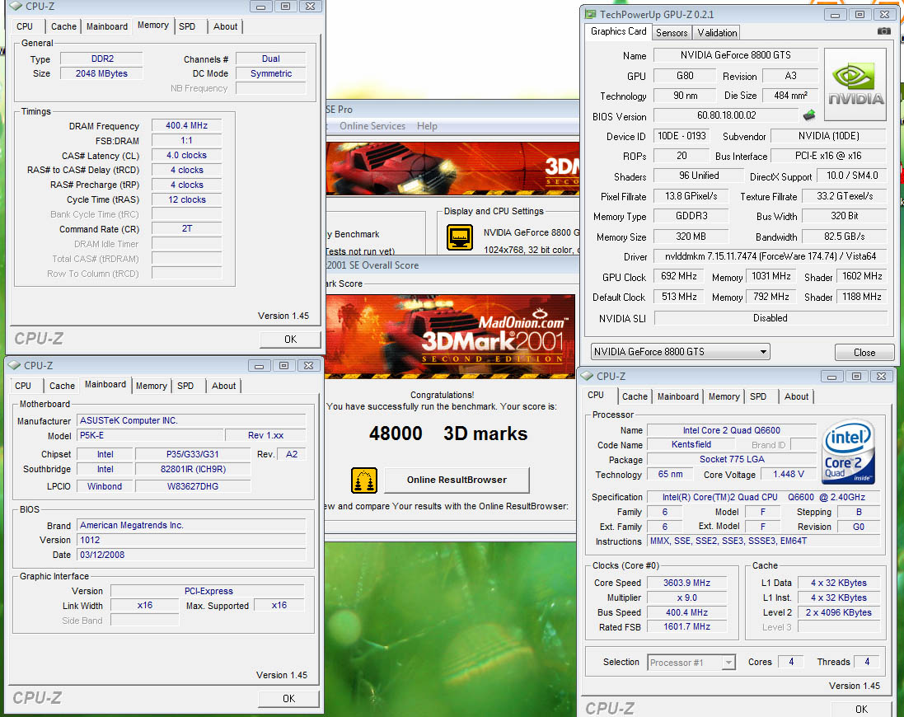Click the GPU-Z Name field NVIDIA GeForce 8800 GTS

pyautogui.click(x=736, y=55)
